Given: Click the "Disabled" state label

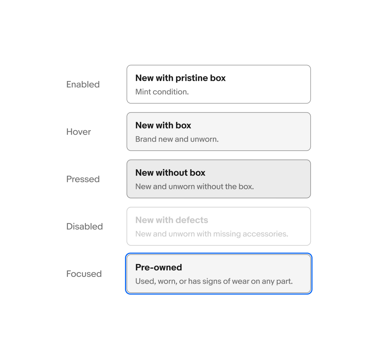Looking at the screenshot, I should coord(84,226).
